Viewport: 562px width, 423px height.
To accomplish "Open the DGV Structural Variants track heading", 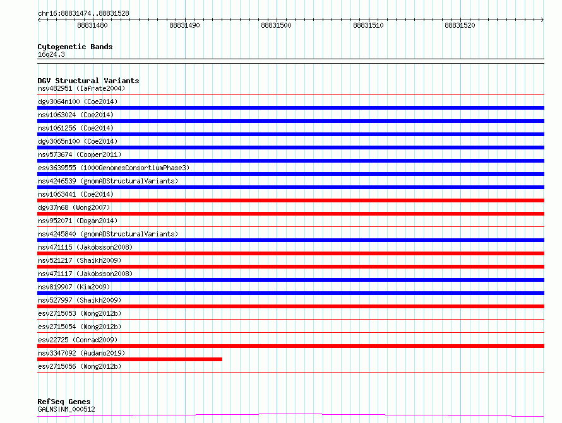I will click(x=88, y=81).
